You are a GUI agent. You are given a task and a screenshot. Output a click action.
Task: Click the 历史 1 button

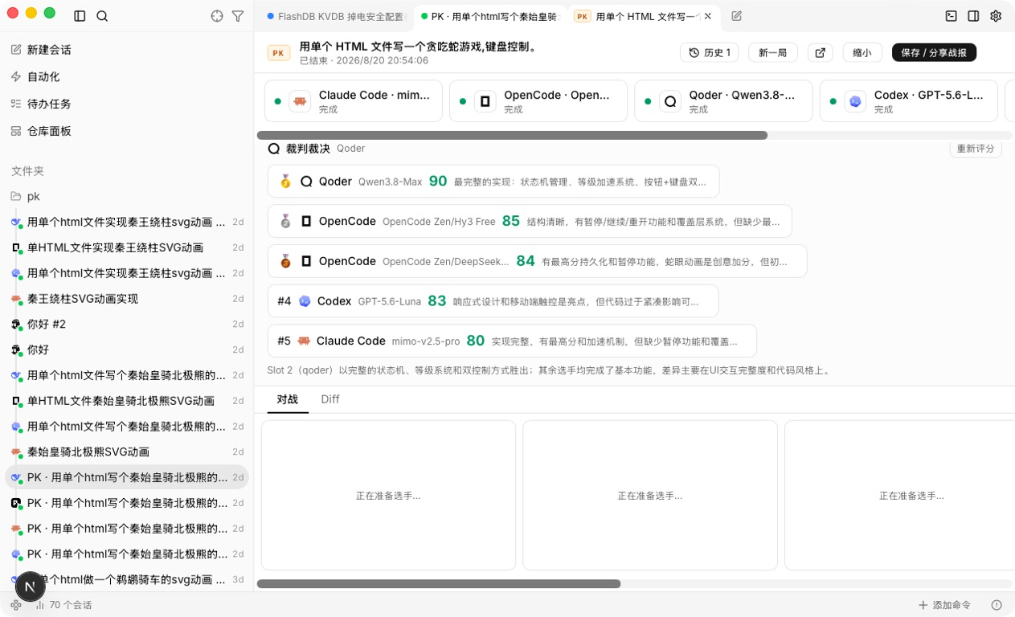[x=710, y=52]
